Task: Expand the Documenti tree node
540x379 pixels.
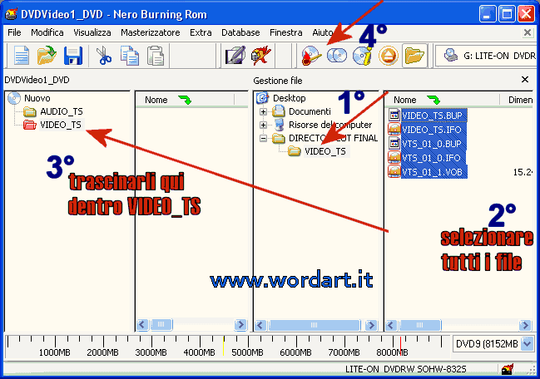Action: pos(263,111)
